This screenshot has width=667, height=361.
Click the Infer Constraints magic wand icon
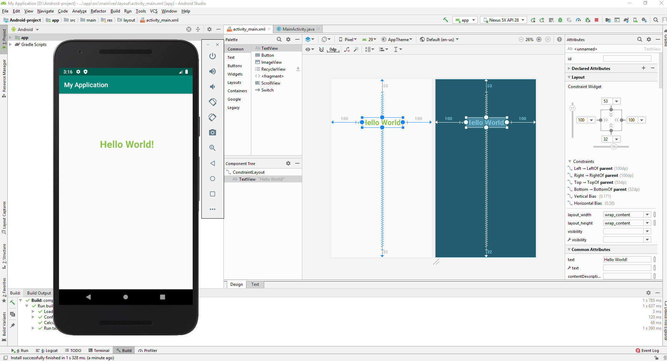pyautogui.click(x=356, y=49)
